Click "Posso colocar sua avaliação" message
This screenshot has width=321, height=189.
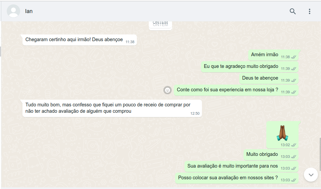pyautogui.click(x=228, y=178)
